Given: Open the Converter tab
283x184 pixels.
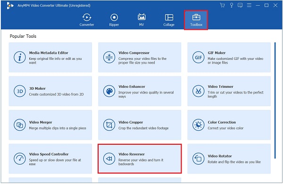Looking at the screenshot, I should click(x=87, y=20).
